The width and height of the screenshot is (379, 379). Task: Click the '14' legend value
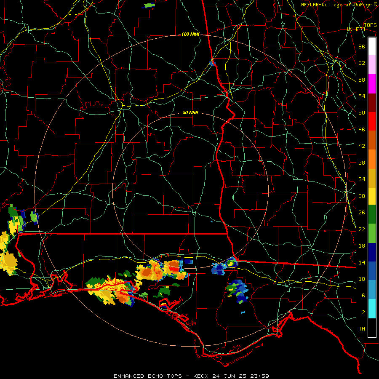(362, 262)
